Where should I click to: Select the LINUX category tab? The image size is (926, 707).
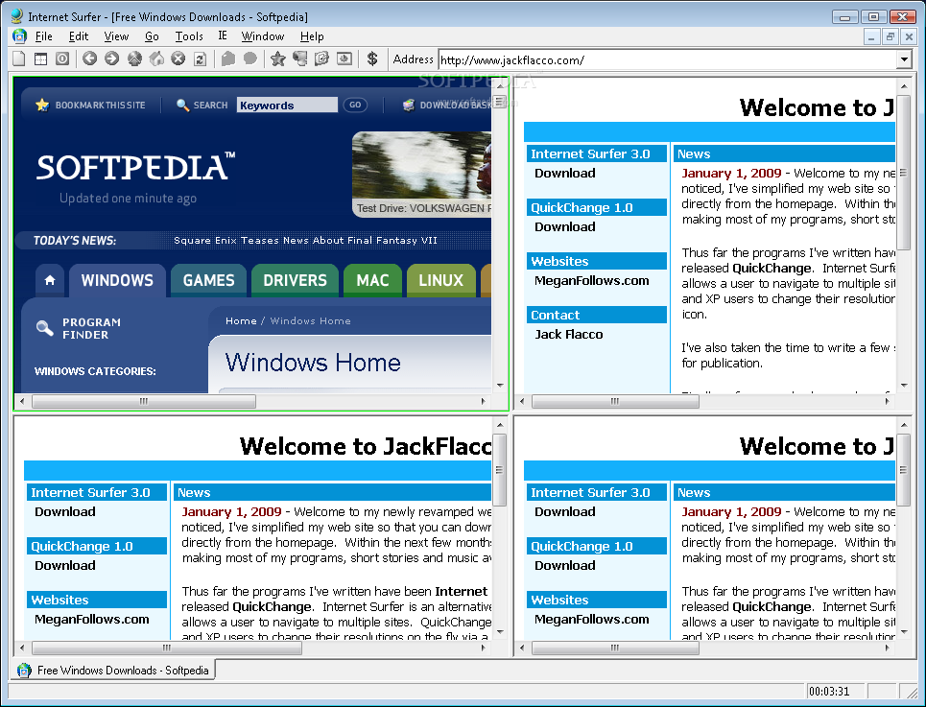pyautogui.click(x=441, y=280)
